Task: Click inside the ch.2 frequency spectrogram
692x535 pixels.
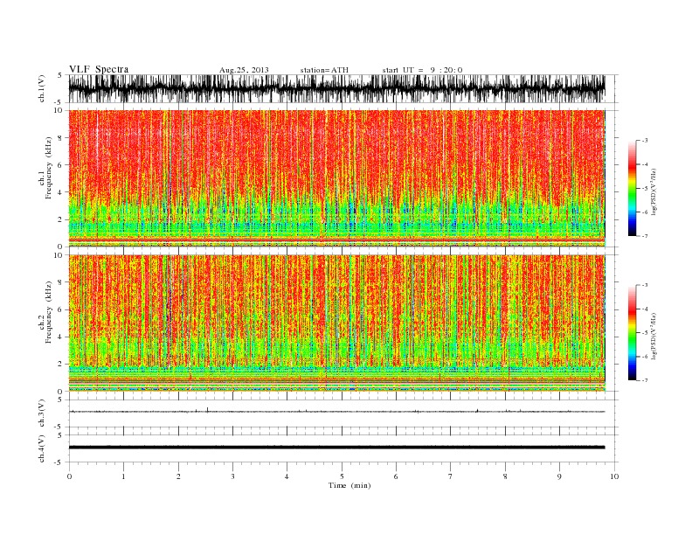Action: point(336,323)
